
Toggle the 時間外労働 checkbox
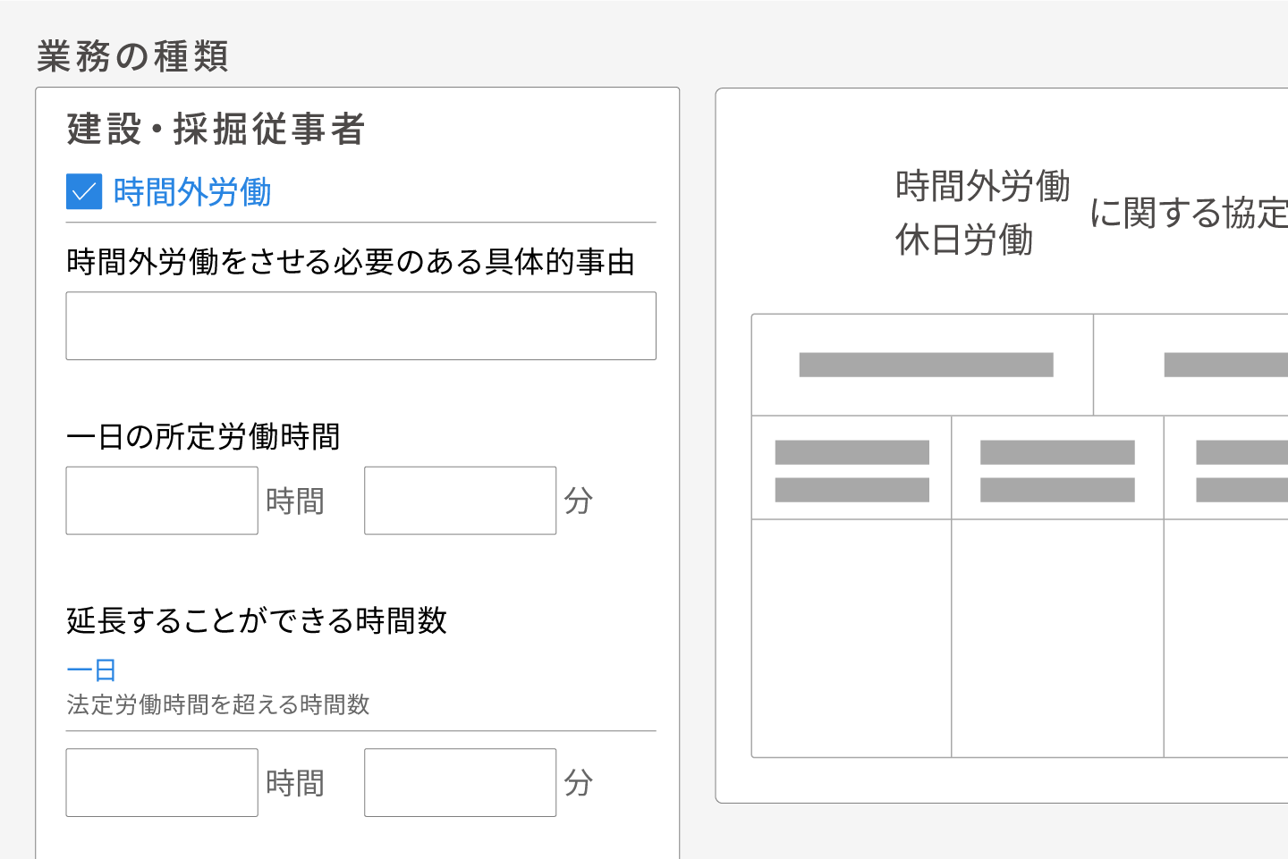(84, 192)
